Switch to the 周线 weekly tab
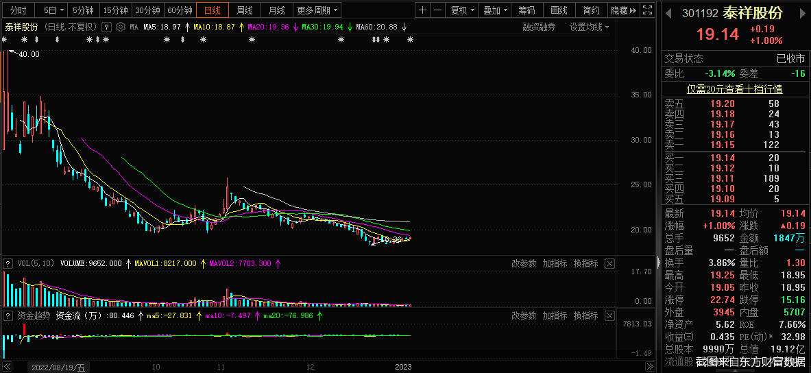 point(245,10)
